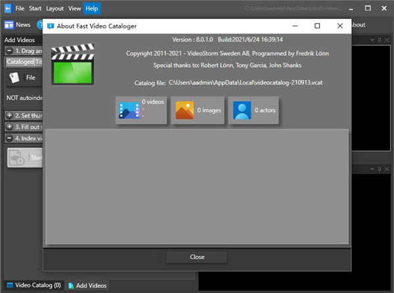Click the Copyright 2011-2021 VideoStorm line

tap(227, 53)
